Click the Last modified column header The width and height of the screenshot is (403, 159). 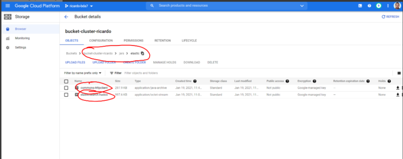(242, 81)
